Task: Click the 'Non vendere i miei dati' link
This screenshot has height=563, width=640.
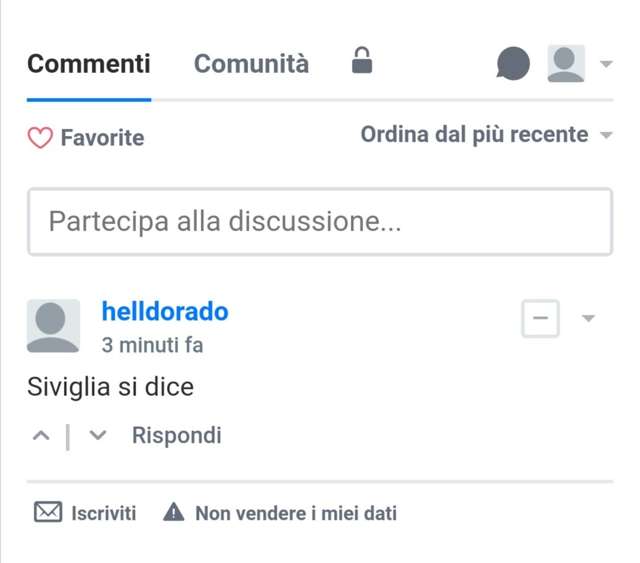Action: (x=296, y=513)
